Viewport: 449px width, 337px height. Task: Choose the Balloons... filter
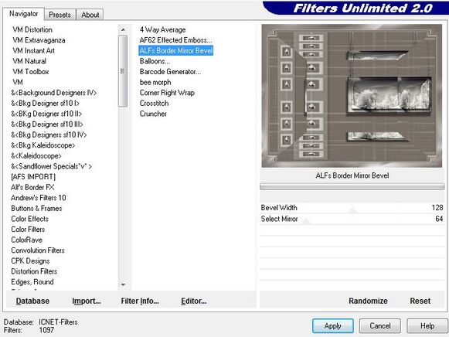155,61
